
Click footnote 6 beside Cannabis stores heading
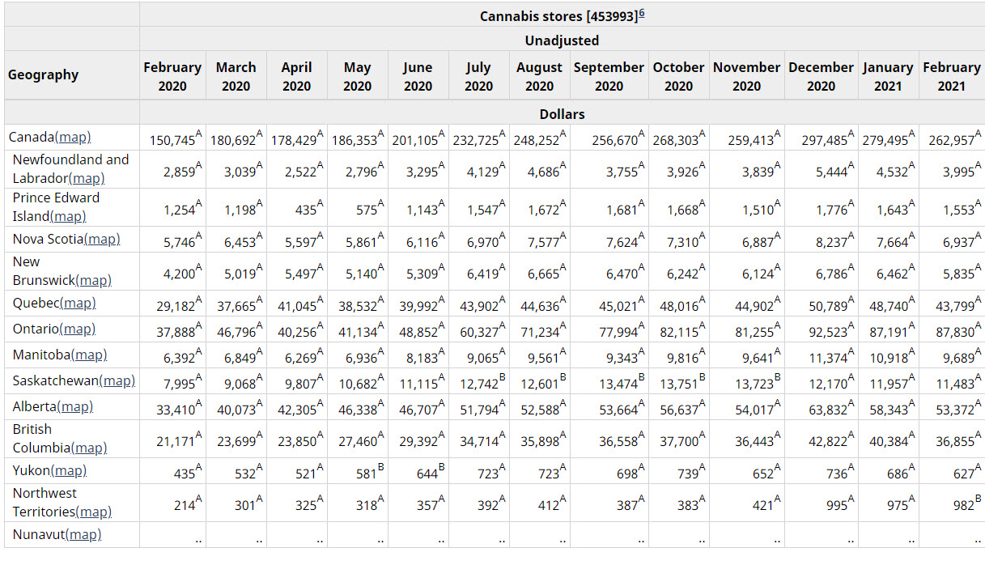(x=641, y=14)
